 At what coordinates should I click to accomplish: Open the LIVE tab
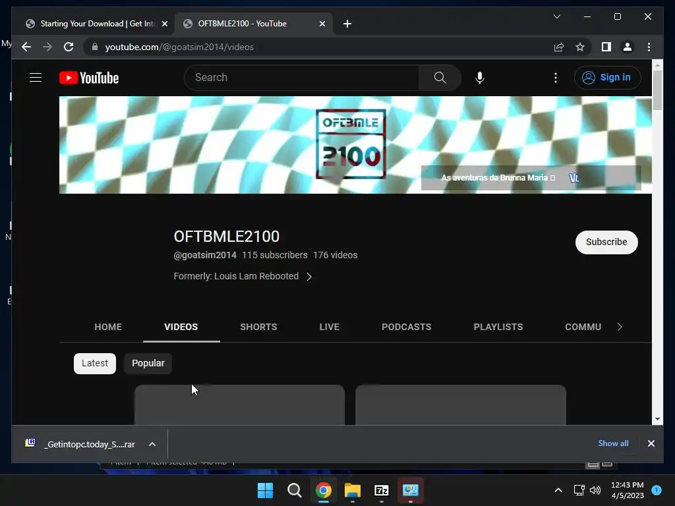(x=330, y=327)
